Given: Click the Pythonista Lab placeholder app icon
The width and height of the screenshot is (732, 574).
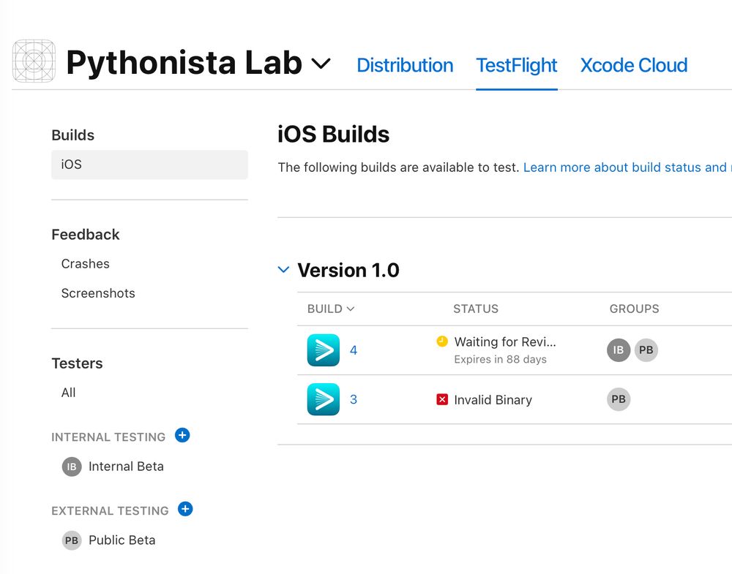Looking at the screenshot, I should [x=34, y=61].
